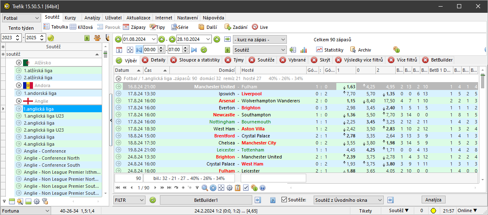488x215 pixels.
Task: Click green check beside FILTR dropdown
Action: 152,200
